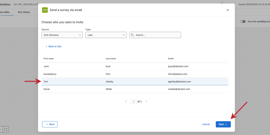Image resolution: width=270 pixels, height=135 pixels.
Task: Toggle the 'Turn the workflow on' switch
Action: click(243, 22)
